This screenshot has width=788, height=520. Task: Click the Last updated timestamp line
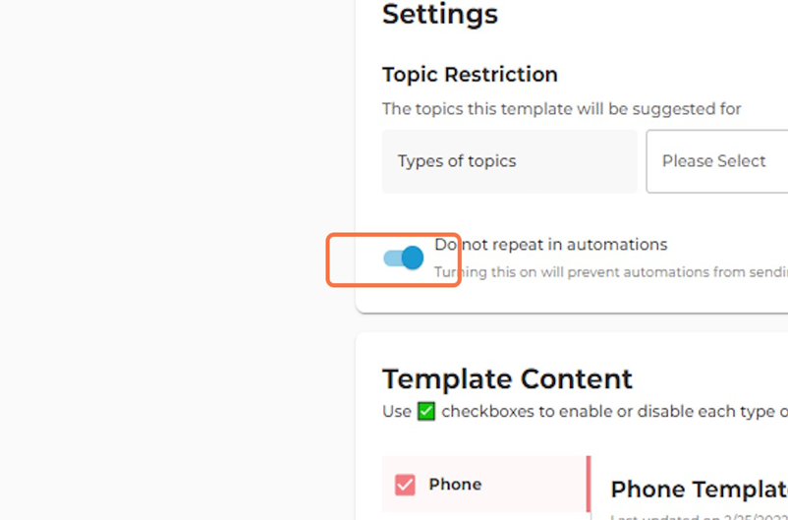tap(699, 516)
